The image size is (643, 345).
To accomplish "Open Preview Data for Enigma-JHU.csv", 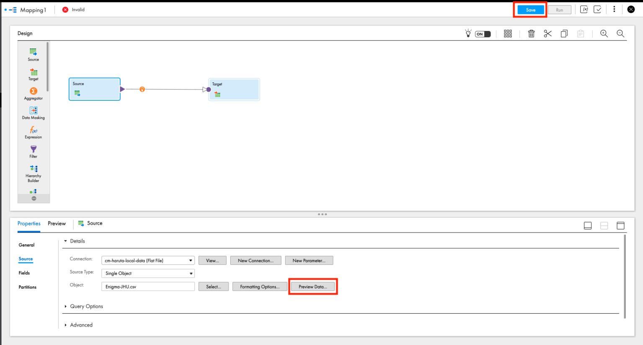I will pos(313,286).
